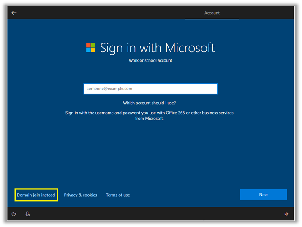Click the microphone icon in bottom bar
302x227 pixels.
pyautogui.click(x=27, y=214)
